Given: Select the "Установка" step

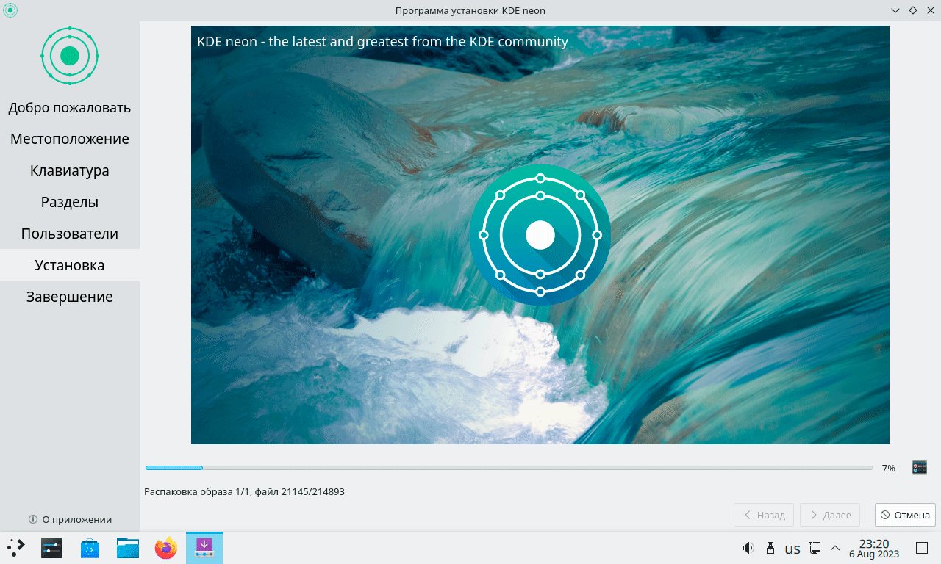Looking at the screenshot, I should [x=70, y=265].
